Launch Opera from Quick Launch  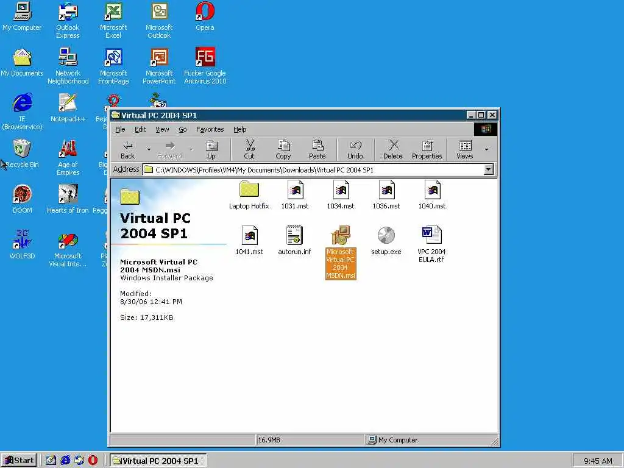click(x=93, y=461)
